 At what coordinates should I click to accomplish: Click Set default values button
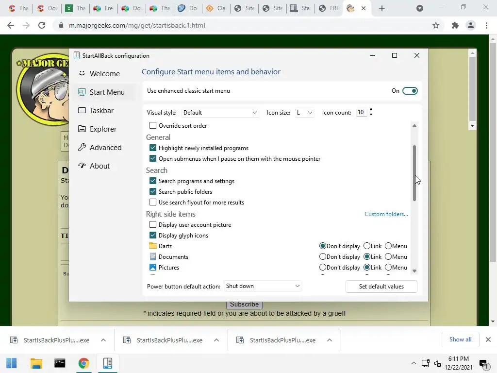(381, 287)
